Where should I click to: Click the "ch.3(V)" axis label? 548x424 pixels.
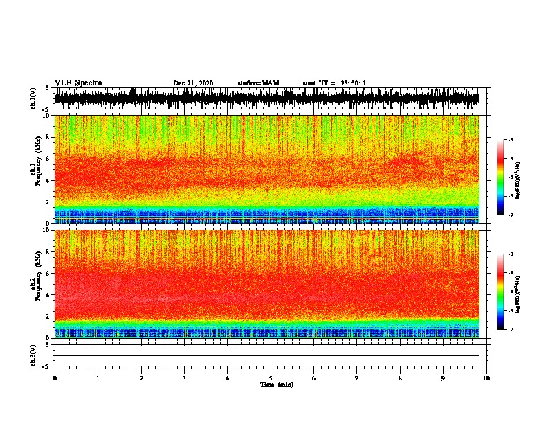33,355
